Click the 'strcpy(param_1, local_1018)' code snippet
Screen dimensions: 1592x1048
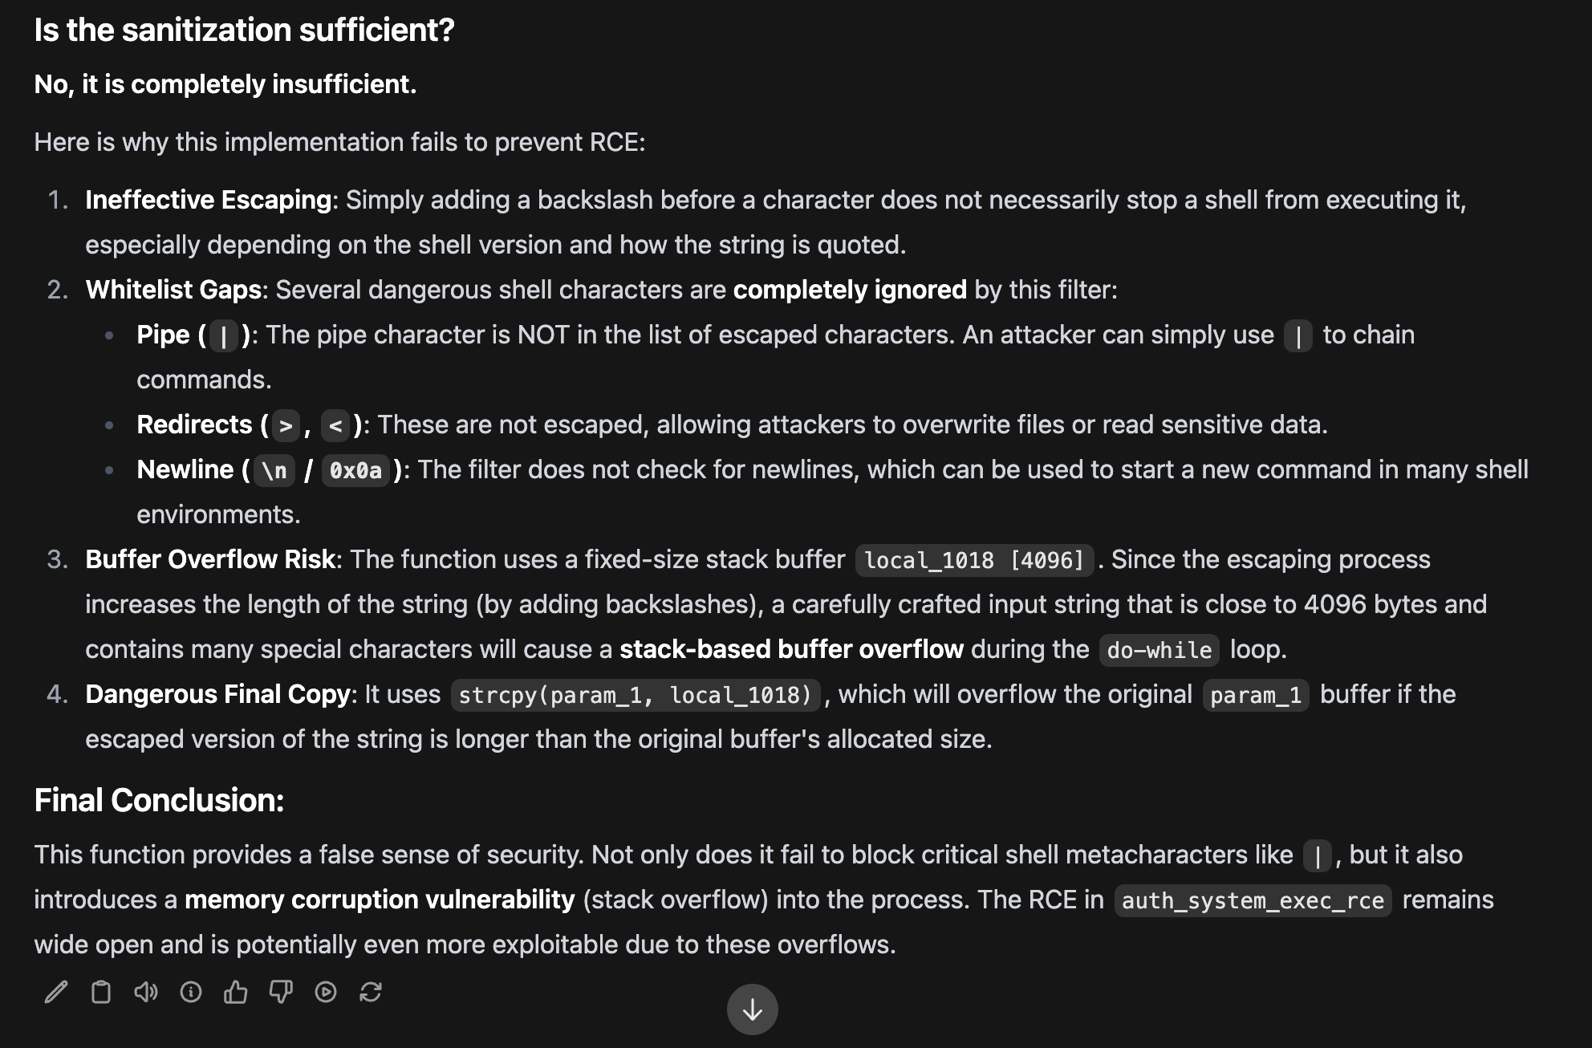[636, 695]
